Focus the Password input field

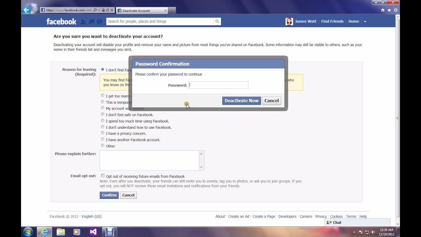point(218,85)
